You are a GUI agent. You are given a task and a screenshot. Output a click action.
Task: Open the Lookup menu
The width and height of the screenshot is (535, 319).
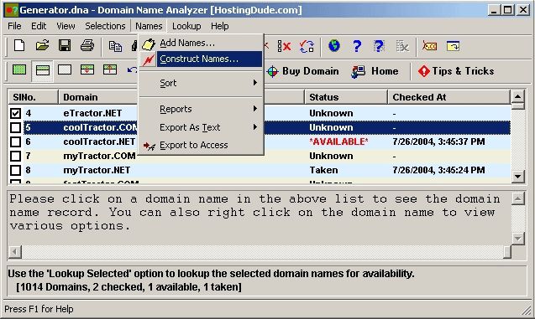click(x=186, y=26)
